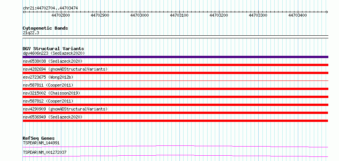Select the 21q22.3 band label
The image size is (339, 161).
(x=31, y=33)
